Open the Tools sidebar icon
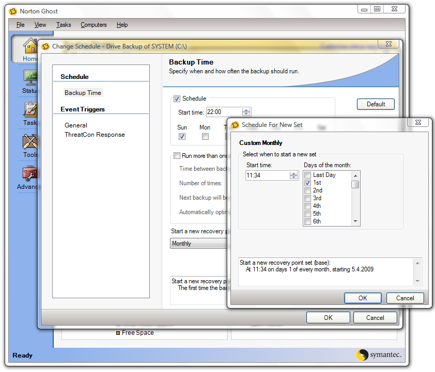The height and width of the screenshot is (372, 435). [x=30, y=142]
